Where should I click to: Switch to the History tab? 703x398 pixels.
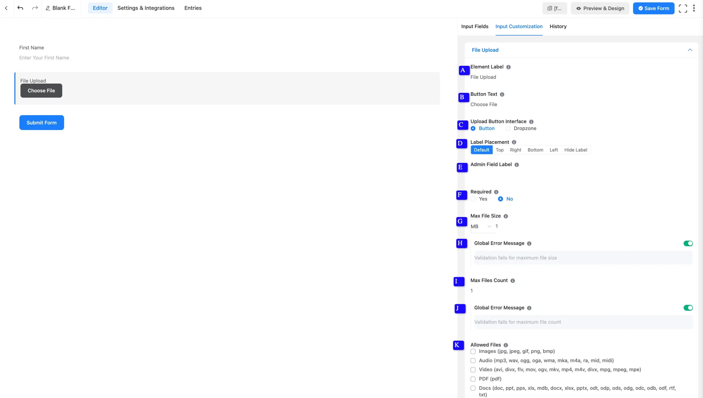click(x=558, y=27)
